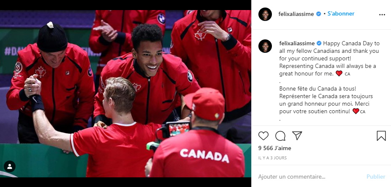Screen dimensions: 391x187
Task: View who liked via 9 566 J'aime
Action: 274,148
